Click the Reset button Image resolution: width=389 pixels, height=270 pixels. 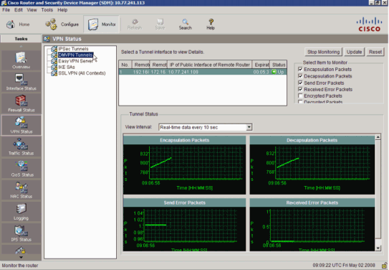[x=375, y=52]
